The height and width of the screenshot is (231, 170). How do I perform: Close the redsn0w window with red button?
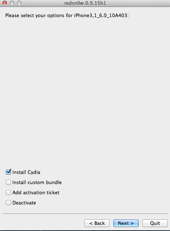tap(5, 3)
